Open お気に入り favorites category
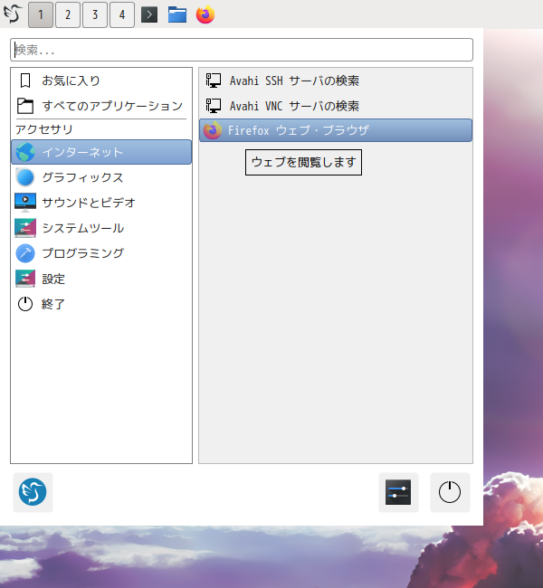 pos(101,81)
